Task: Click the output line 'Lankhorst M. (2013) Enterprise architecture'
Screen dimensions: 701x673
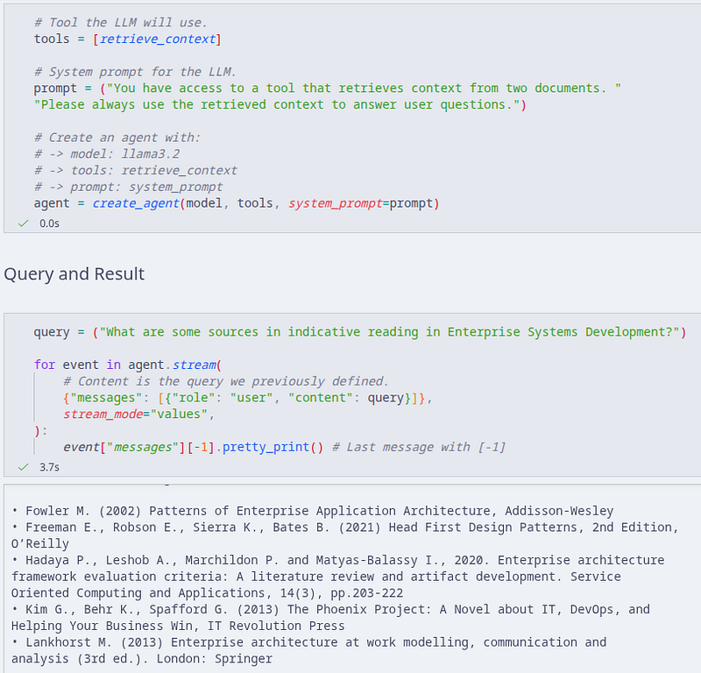Action: click(309, 642)
